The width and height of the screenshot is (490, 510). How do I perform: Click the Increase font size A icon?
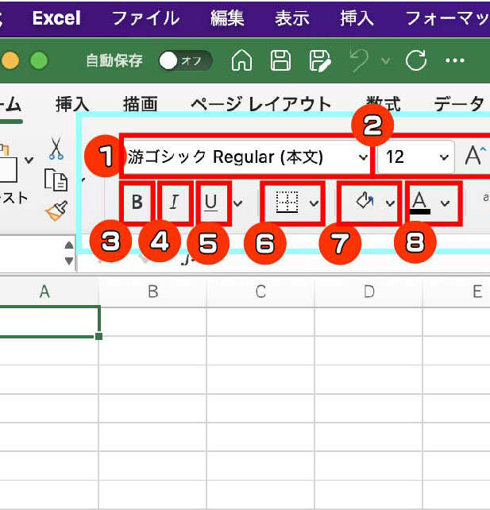coord(476,156)
